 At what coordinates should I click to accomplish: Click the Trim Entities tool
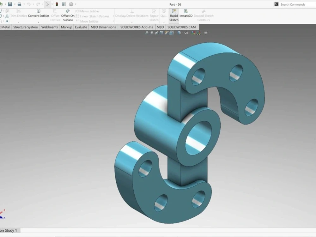pos(19,13)
